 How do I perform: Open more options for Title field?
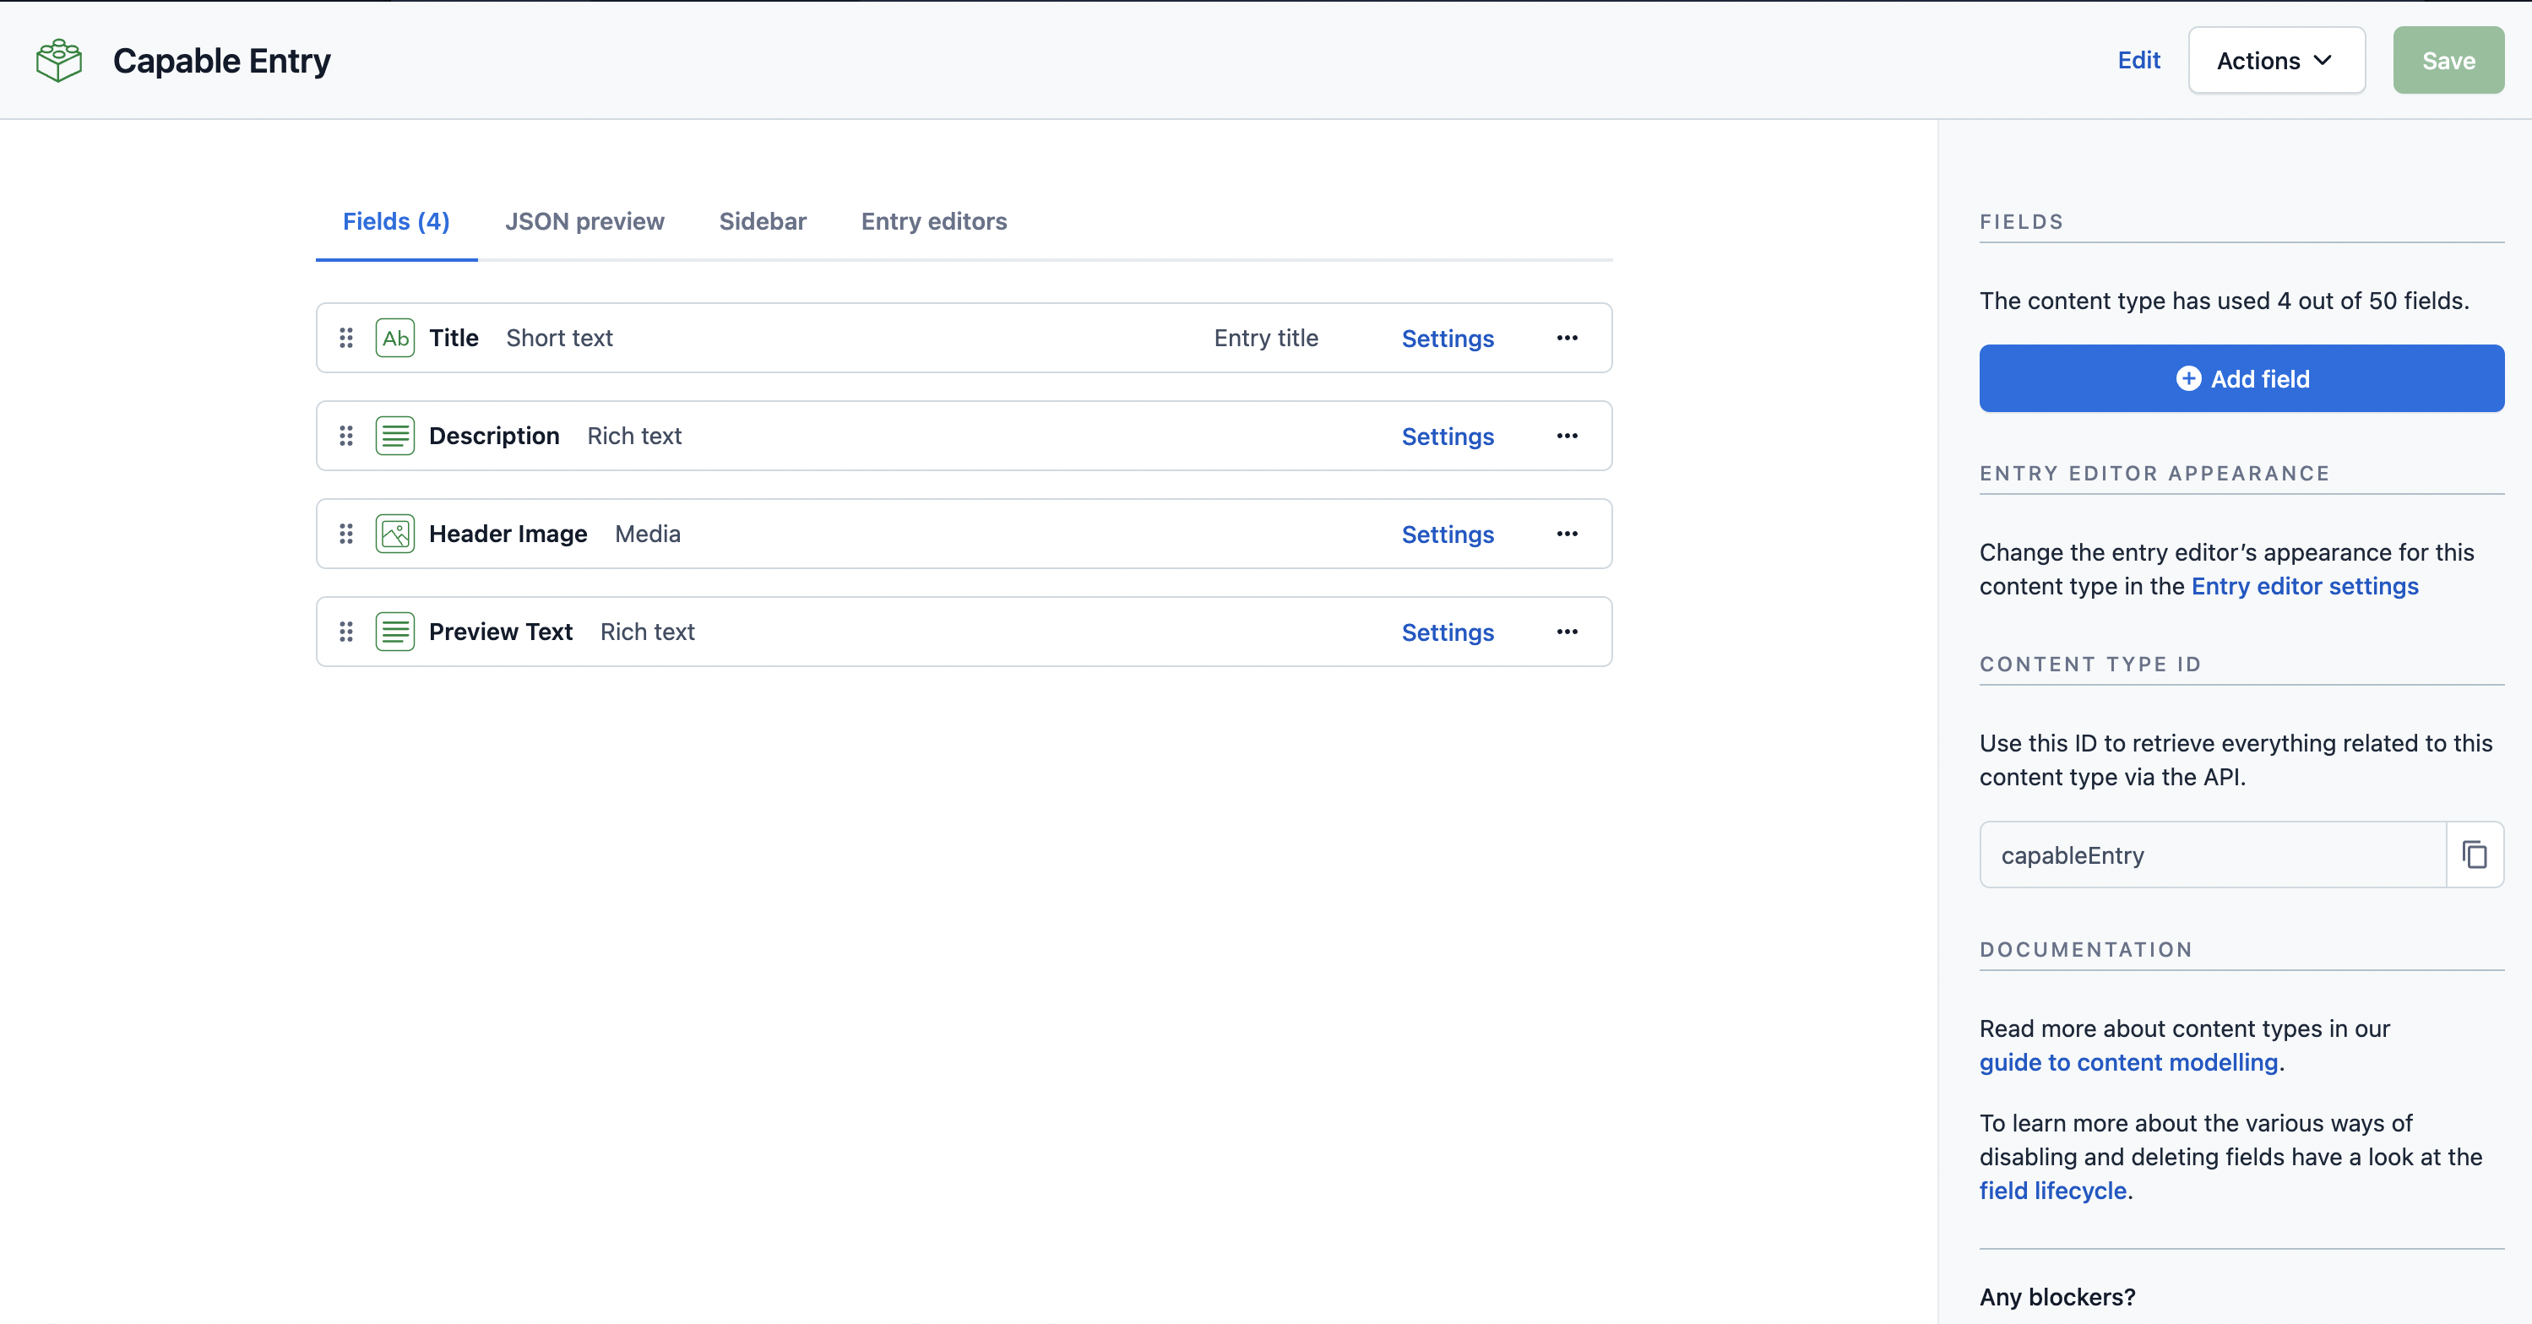(x=1567, y=338)
